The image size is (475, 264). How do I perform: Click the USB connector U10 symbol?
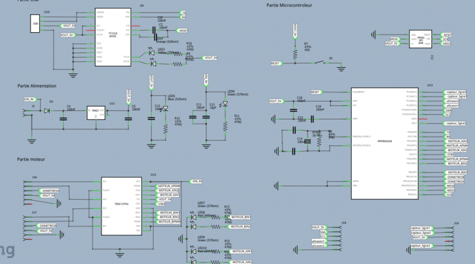click(36, 24)
